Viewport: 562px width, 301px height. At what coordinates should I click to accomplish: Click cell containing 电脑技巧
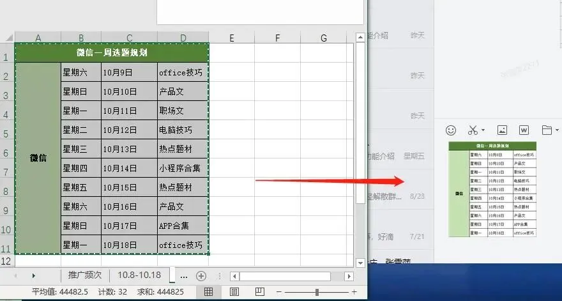click(x=183, y=130)
